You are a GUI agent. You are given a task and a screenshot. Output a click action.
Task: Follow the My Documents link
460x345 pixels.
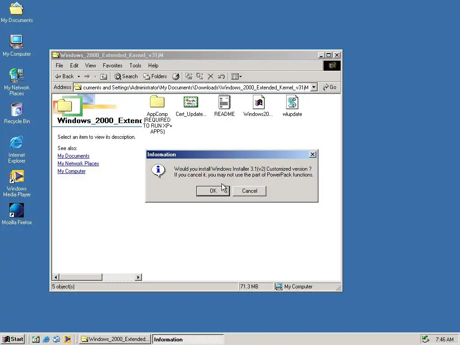73,156
